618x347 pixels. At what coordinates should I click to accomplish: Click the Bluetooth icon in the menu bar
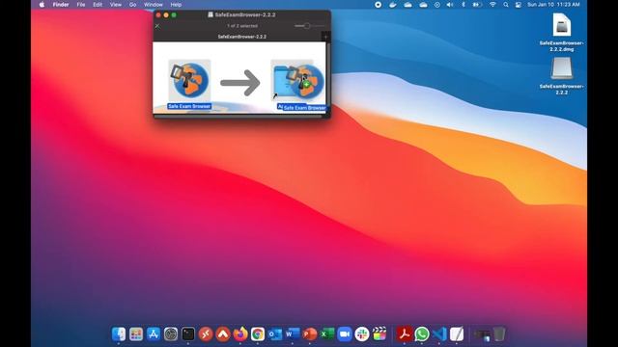tap(463, 5)
